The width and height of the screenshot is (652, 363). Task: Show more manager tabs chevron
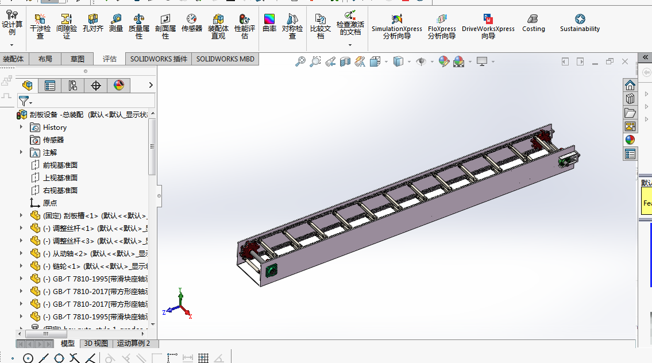click(151, 85)
